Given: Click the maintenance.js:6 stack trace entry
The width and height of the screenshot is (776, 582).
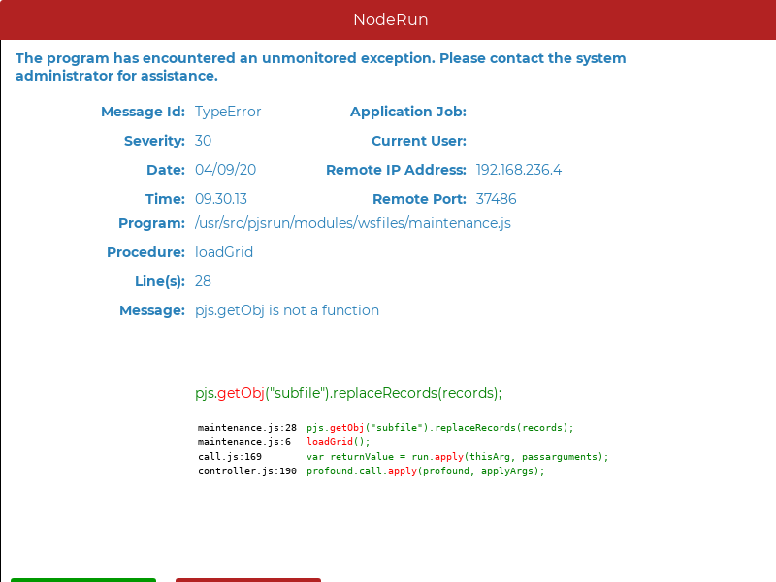Looking at the screenshot, I should (x=243, y=441).
